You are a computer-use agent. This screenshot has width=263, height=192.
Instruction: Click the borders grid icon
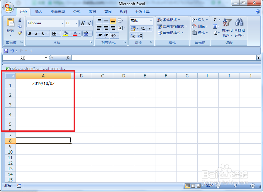[54, 33]
